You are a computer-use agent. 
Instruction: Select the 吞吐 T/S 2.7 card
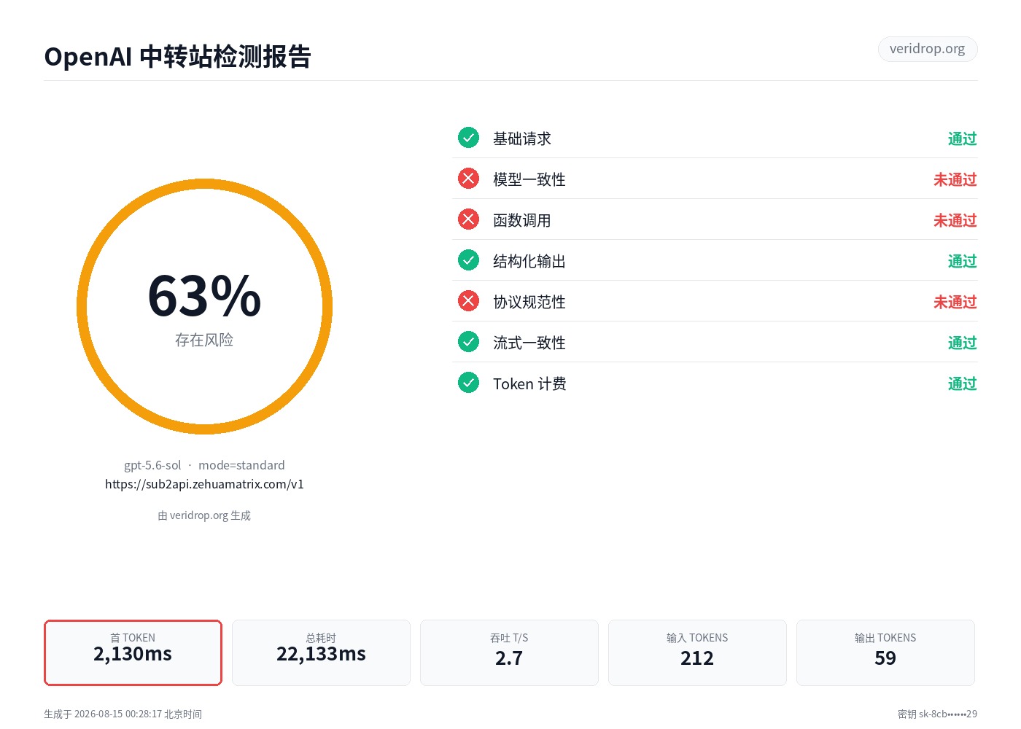coord(509,652)
